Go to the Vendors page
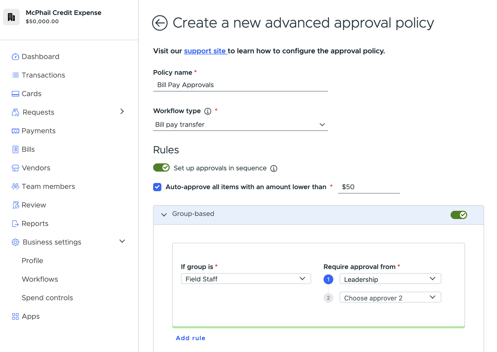 click(36, 168)
